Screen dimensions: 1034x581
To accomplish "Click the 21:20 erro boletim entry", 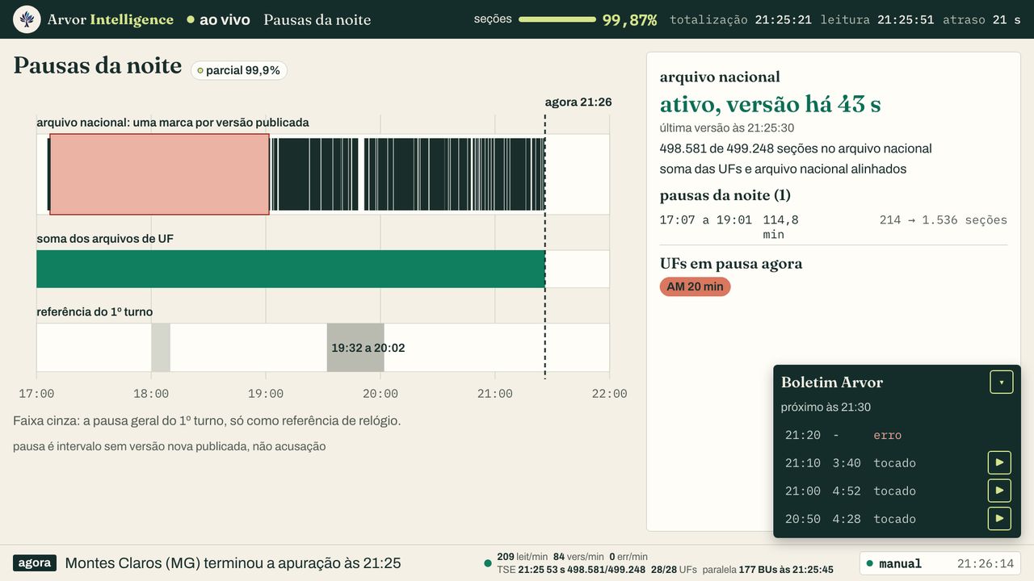I will (x=897, y=435).
